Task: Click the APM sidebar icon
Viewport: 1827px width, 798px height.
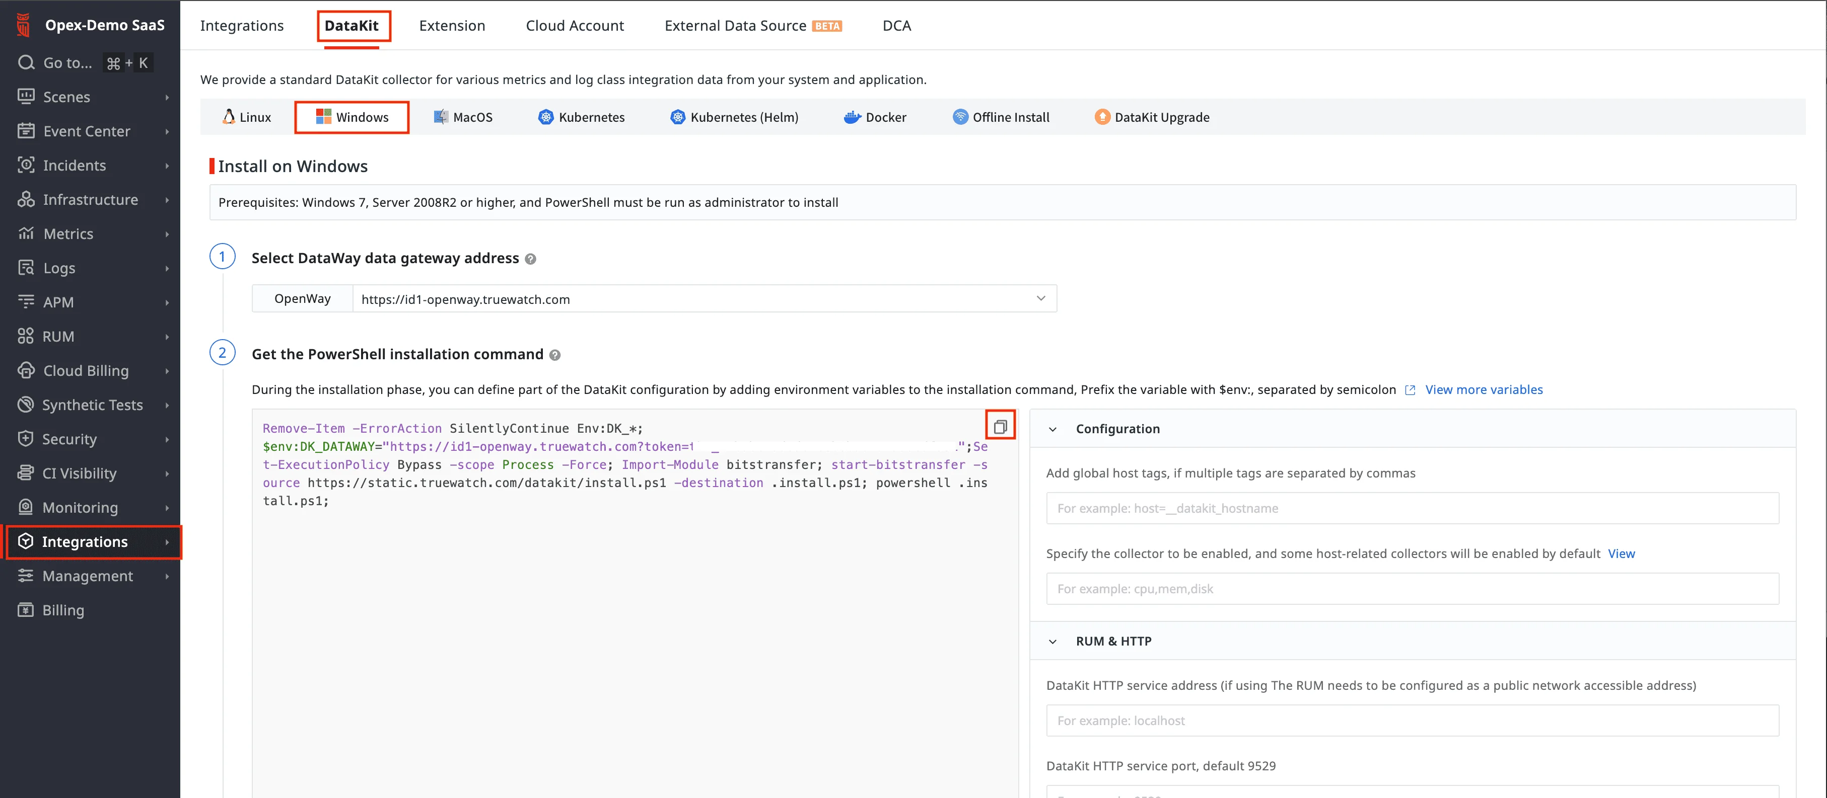Action: pyautogui.click(x=26, y=302)
